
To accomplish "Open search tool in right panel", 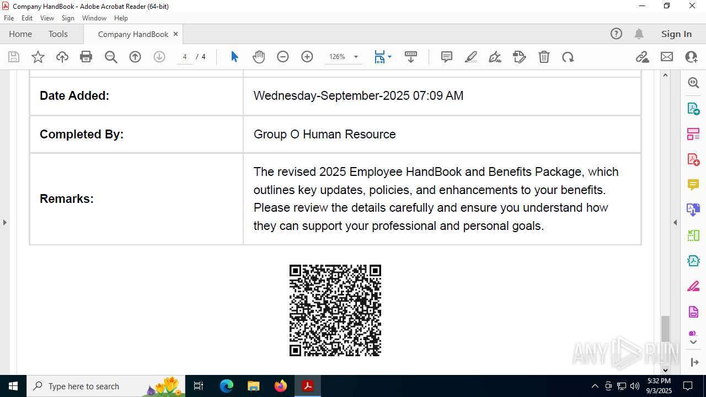I will (x=693, y=83).
